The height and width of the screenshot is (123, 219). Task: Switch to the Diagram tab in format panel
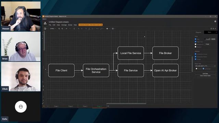coord(198,32)
